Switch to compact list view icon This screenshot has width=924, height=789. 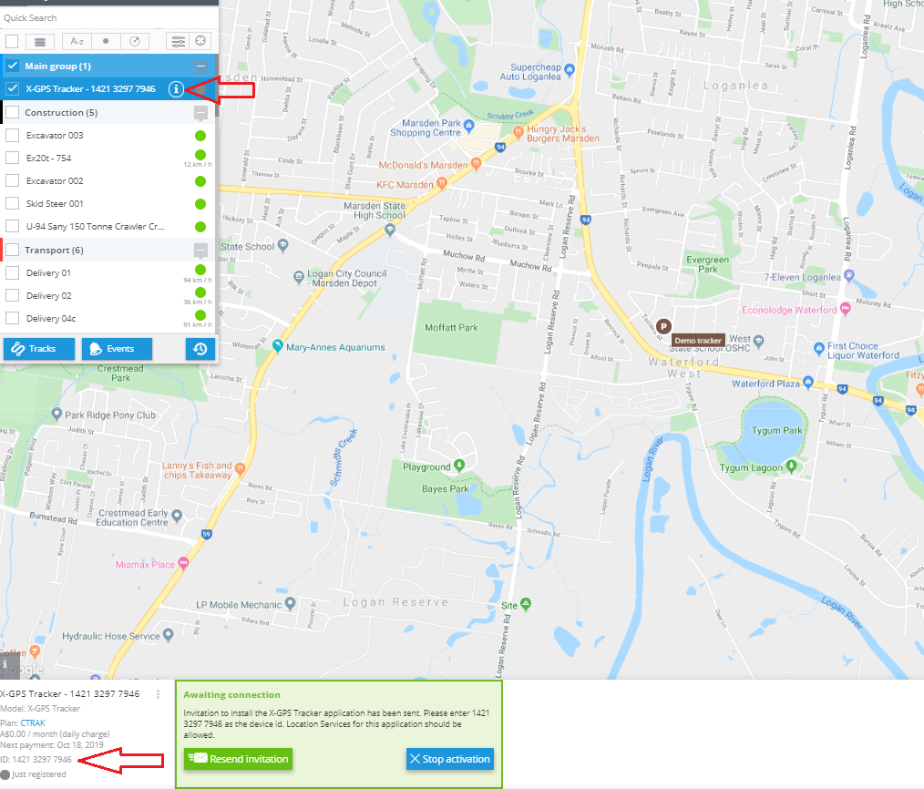[40, 41]
